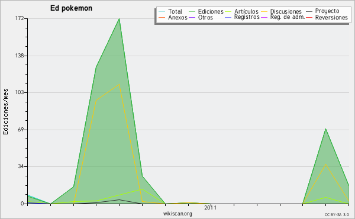Click the red Reversiones legend line swatch
The width and height of the screenshot is (355, 219).
(x=309, y=17)
